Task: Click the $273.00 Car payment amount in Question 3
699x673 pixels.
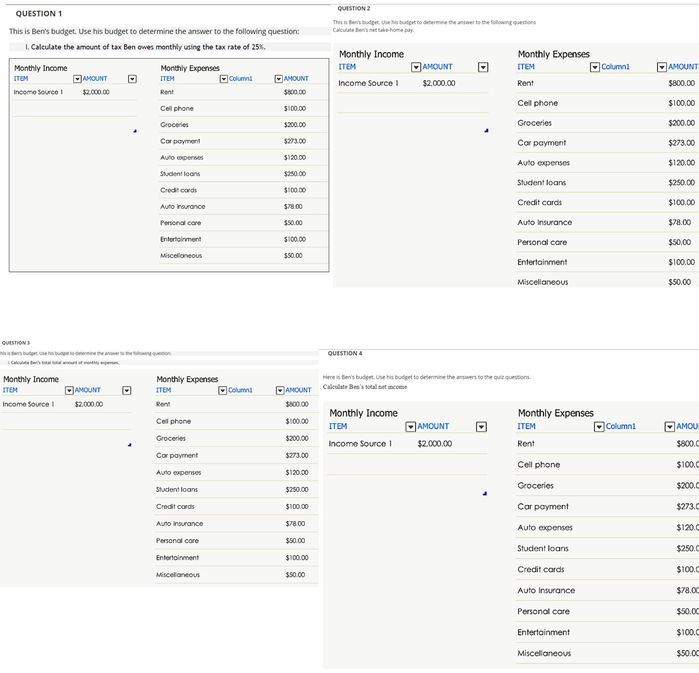Action: (297, 456)
